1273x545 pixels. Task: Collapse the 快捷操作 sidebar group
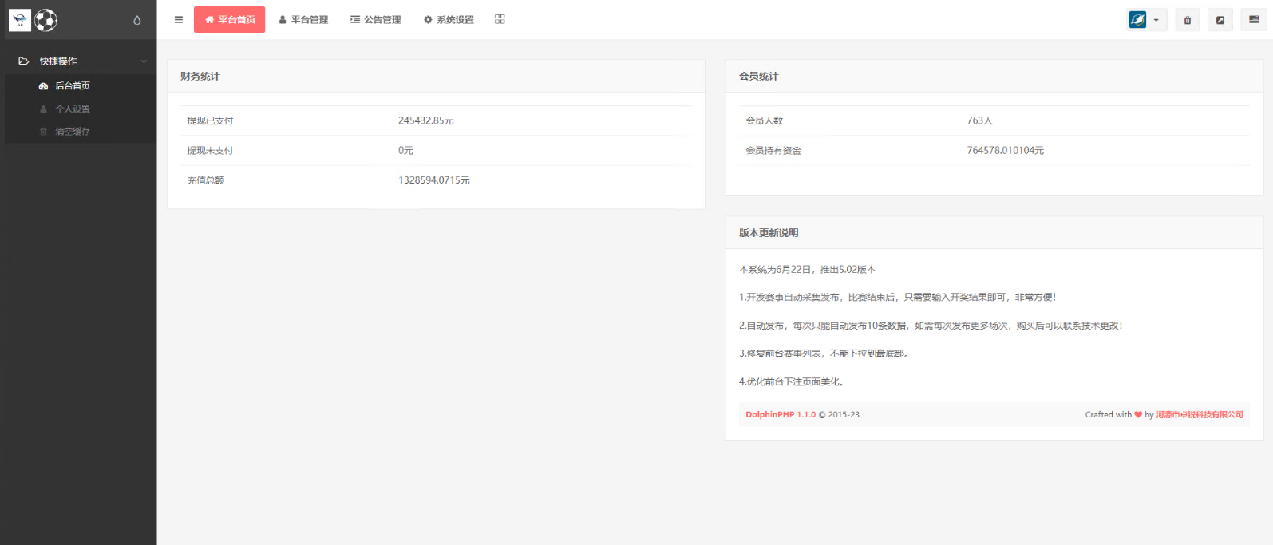(x=58, y=61)
